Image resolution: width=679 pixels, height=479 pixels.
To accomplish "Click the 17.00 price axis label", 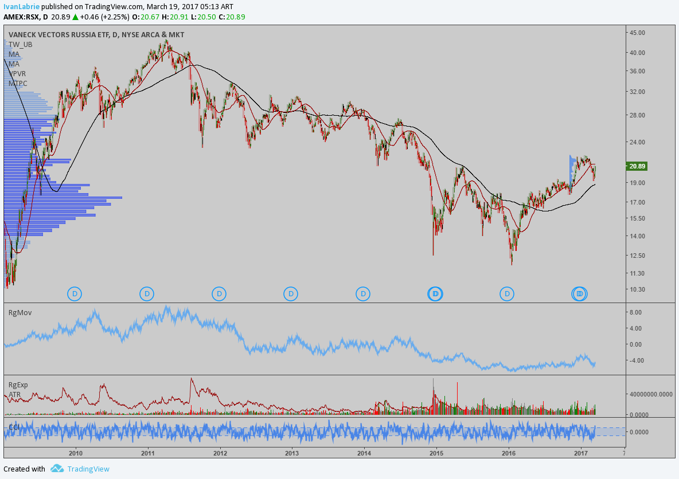I will [x=638, y=202].
